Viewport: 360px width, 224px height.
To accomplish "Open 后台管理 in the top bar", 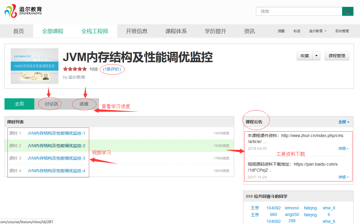I will 342,31.
